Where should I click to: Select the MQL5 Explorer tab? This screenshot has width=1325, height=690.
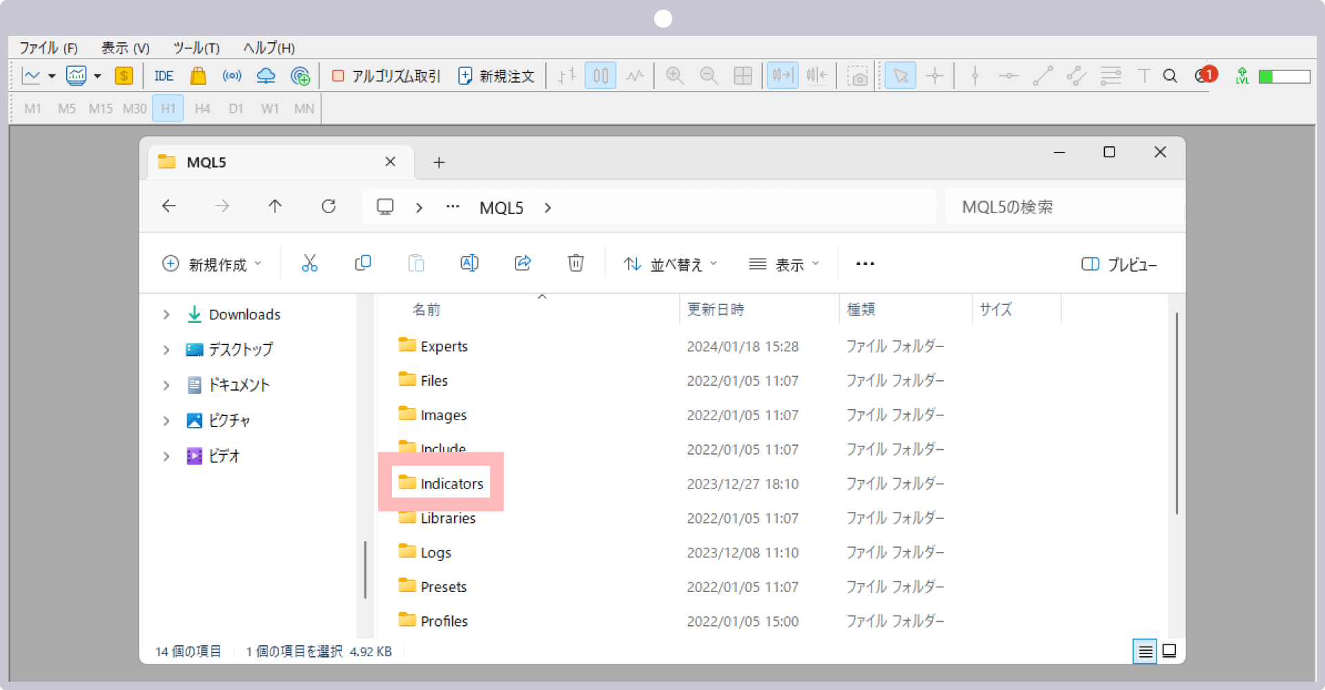pyautogui.click(x=281, y=162)
